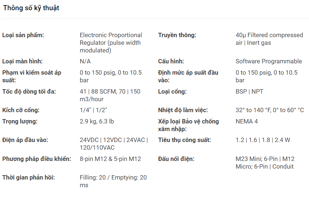The height and width of the screenshot is (201, 309).
Task: Select the Electronic Proportional Regulator value text
Action: point(111,43)
